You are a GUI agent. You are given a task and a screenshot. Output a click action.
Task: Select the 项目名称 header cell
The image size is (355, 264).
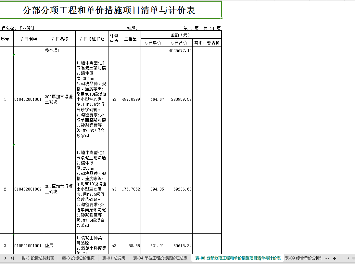click(x=60, y=39)
